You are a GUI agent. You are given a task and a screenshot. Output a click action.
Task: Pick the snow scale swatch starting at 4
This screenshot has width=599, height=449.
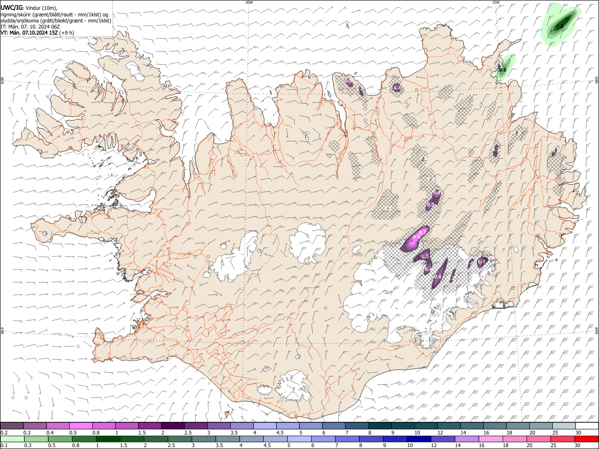click(264, 426)
